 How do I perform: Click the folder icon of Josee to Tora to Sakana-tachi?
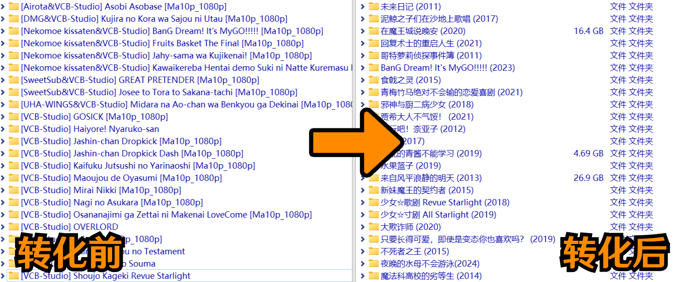(14, 92)
